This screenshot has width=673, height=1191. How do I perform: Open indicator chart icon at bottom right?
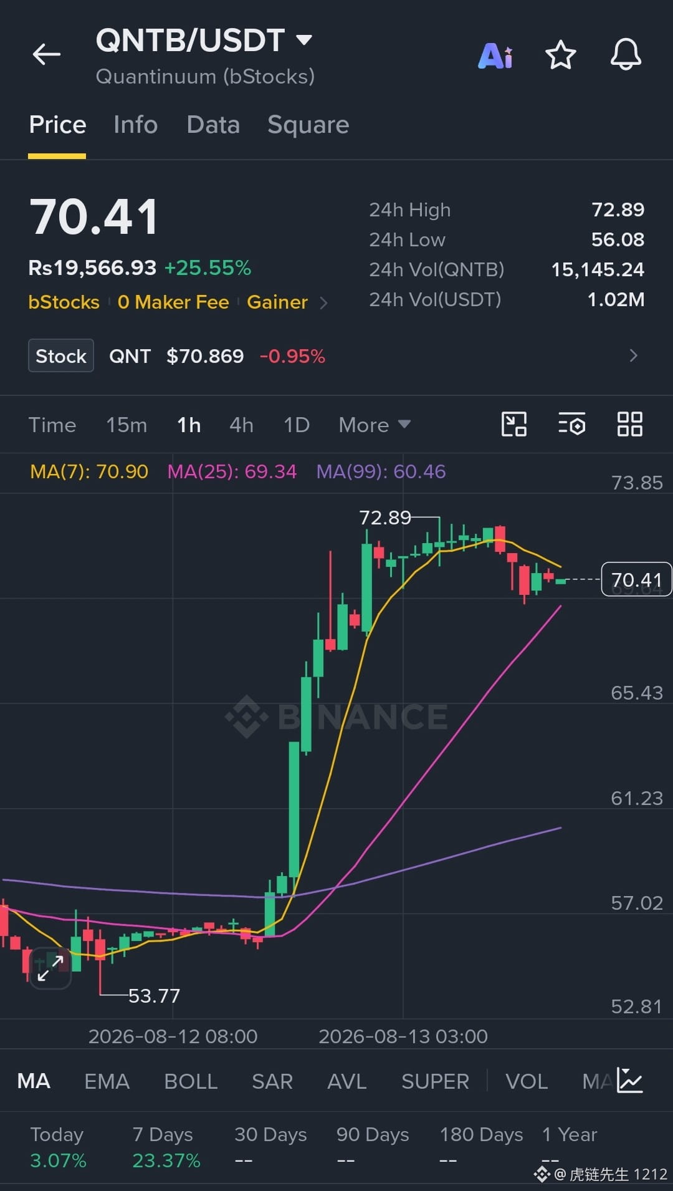tap(629, 1081)
